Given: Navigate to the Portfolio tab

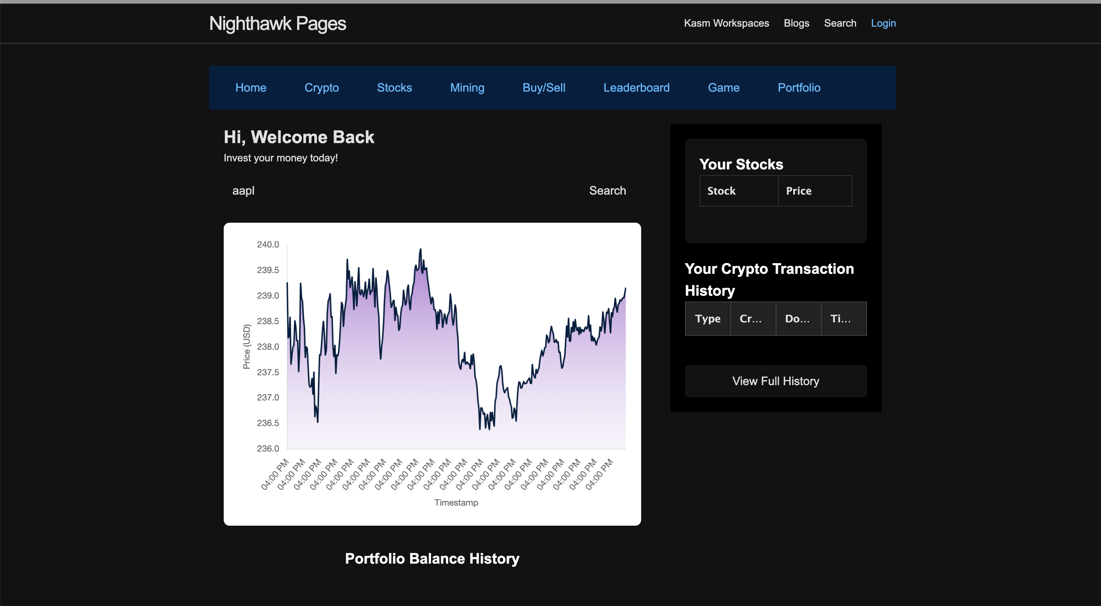Looking at the screenshot, I should 798,88.
